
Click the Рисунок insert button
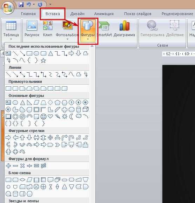coord(32,29)
